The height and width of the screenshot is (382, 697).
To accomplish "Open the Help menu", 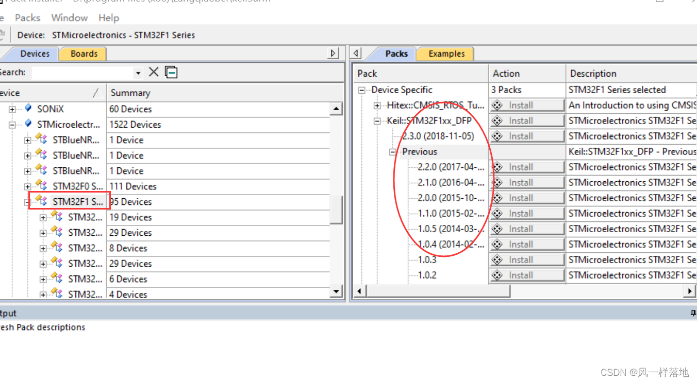I will click(x=109, y=18).
